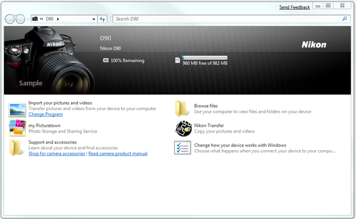This screenshot has width=356, height=219.
Task: Go back with the Back arrow button
Action: click(10, 19)
